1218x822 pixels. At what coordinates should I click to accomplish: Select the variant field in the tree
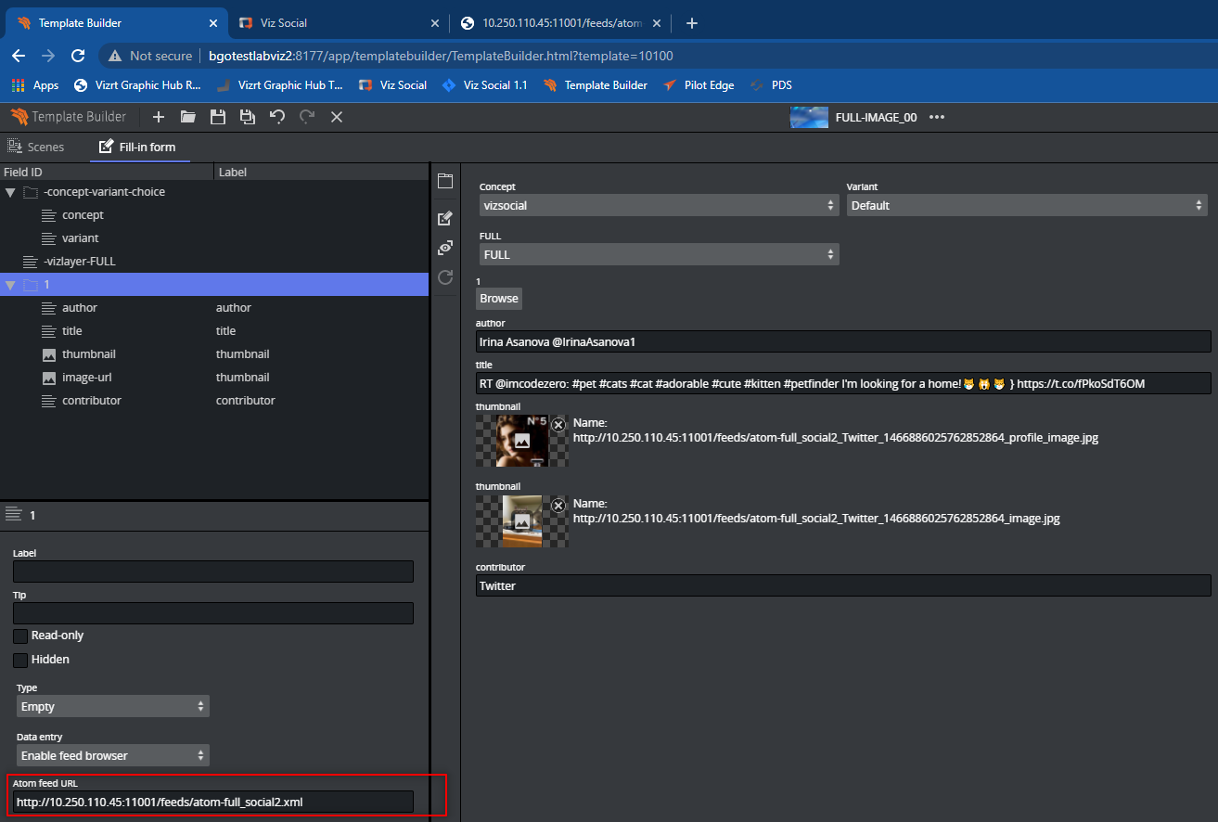tap(214, 238)
